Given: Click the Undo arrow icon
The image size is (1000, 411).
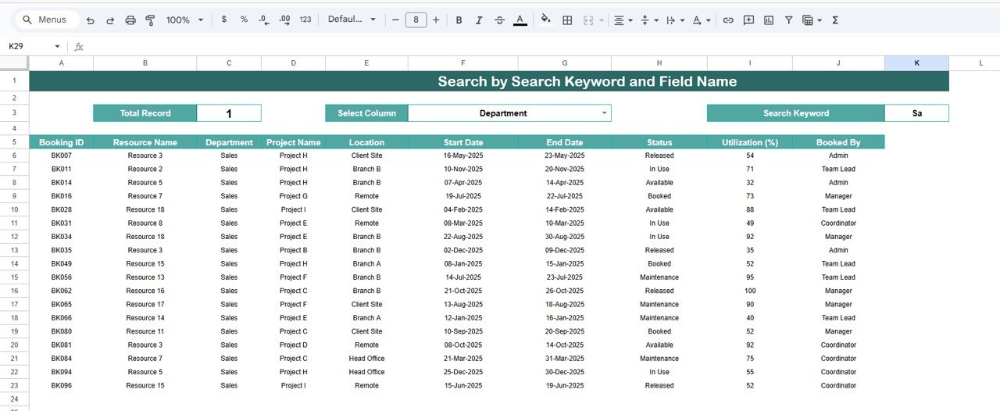Looking at the screenshot, I should tap(91, 20).
